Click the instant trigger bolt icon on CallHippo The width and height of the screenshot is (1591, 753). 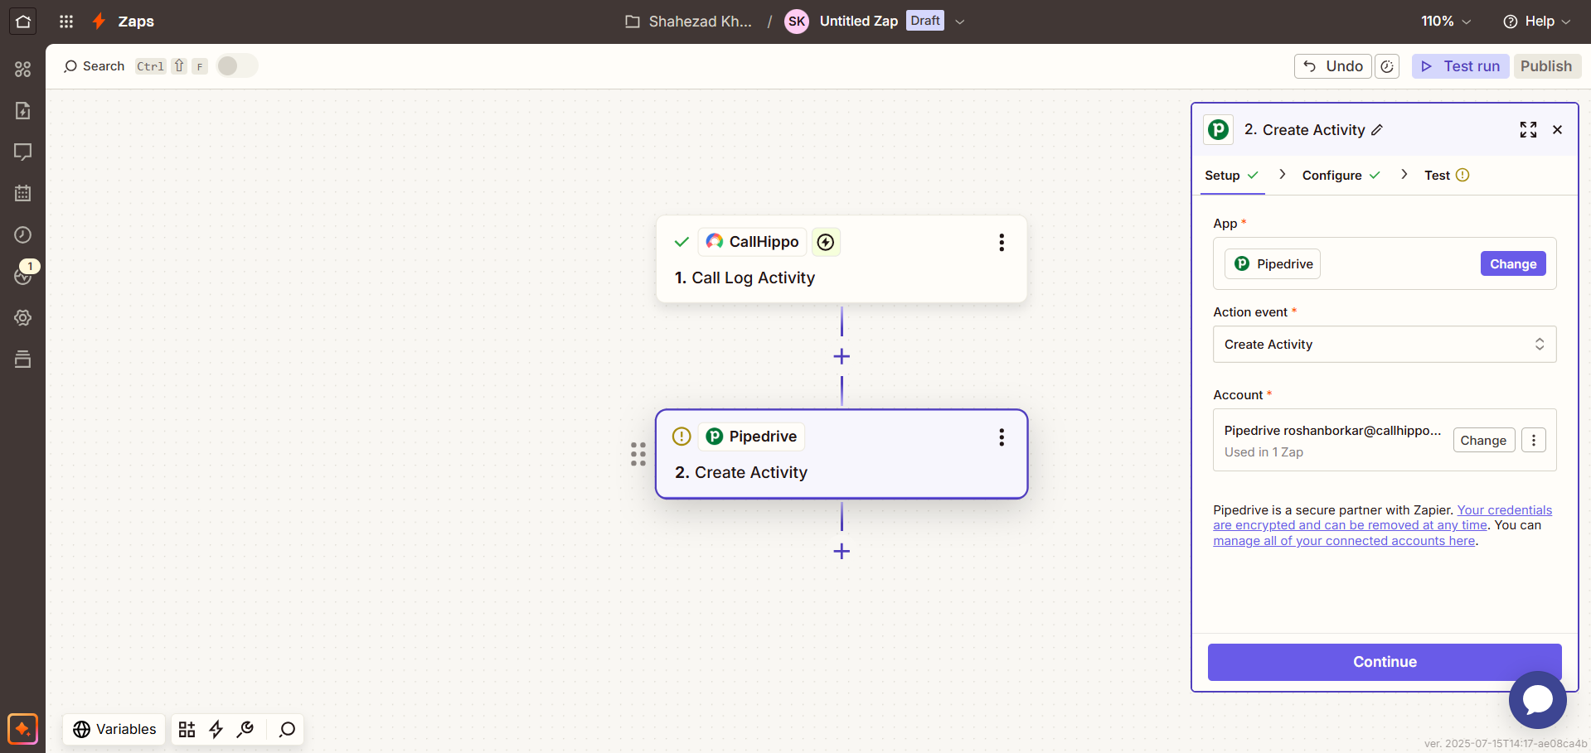[x=826, y=242]
